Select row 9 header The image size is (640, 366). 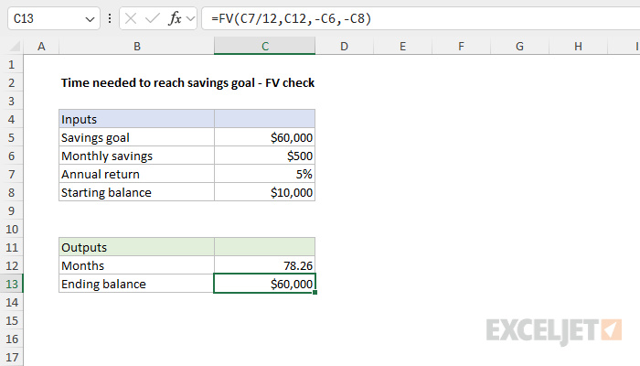[x=11, y=210]
